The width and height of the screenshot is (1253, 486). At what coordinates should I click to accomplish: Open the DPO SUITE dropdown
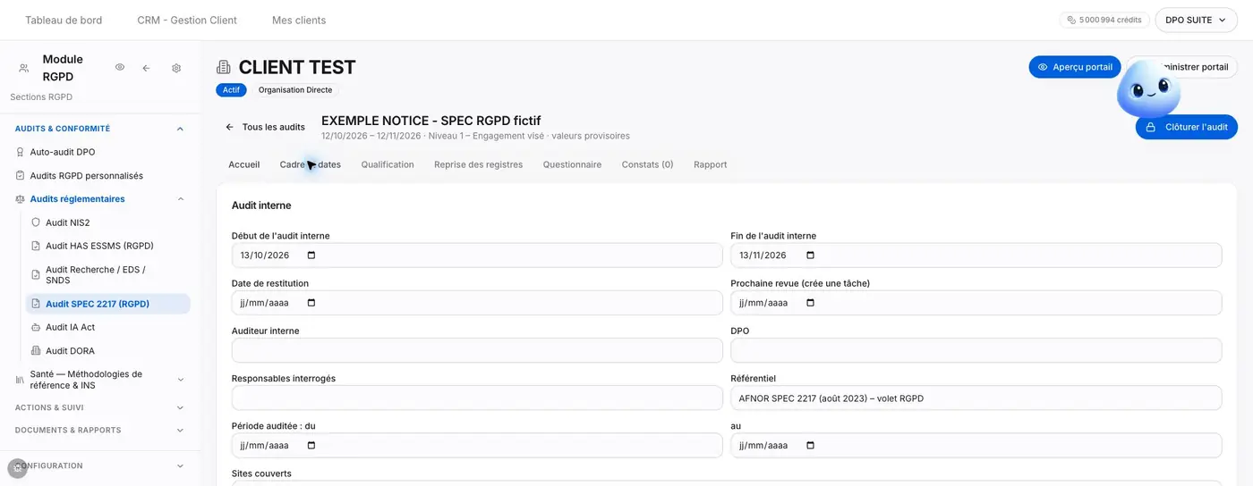pos(1196,20)
